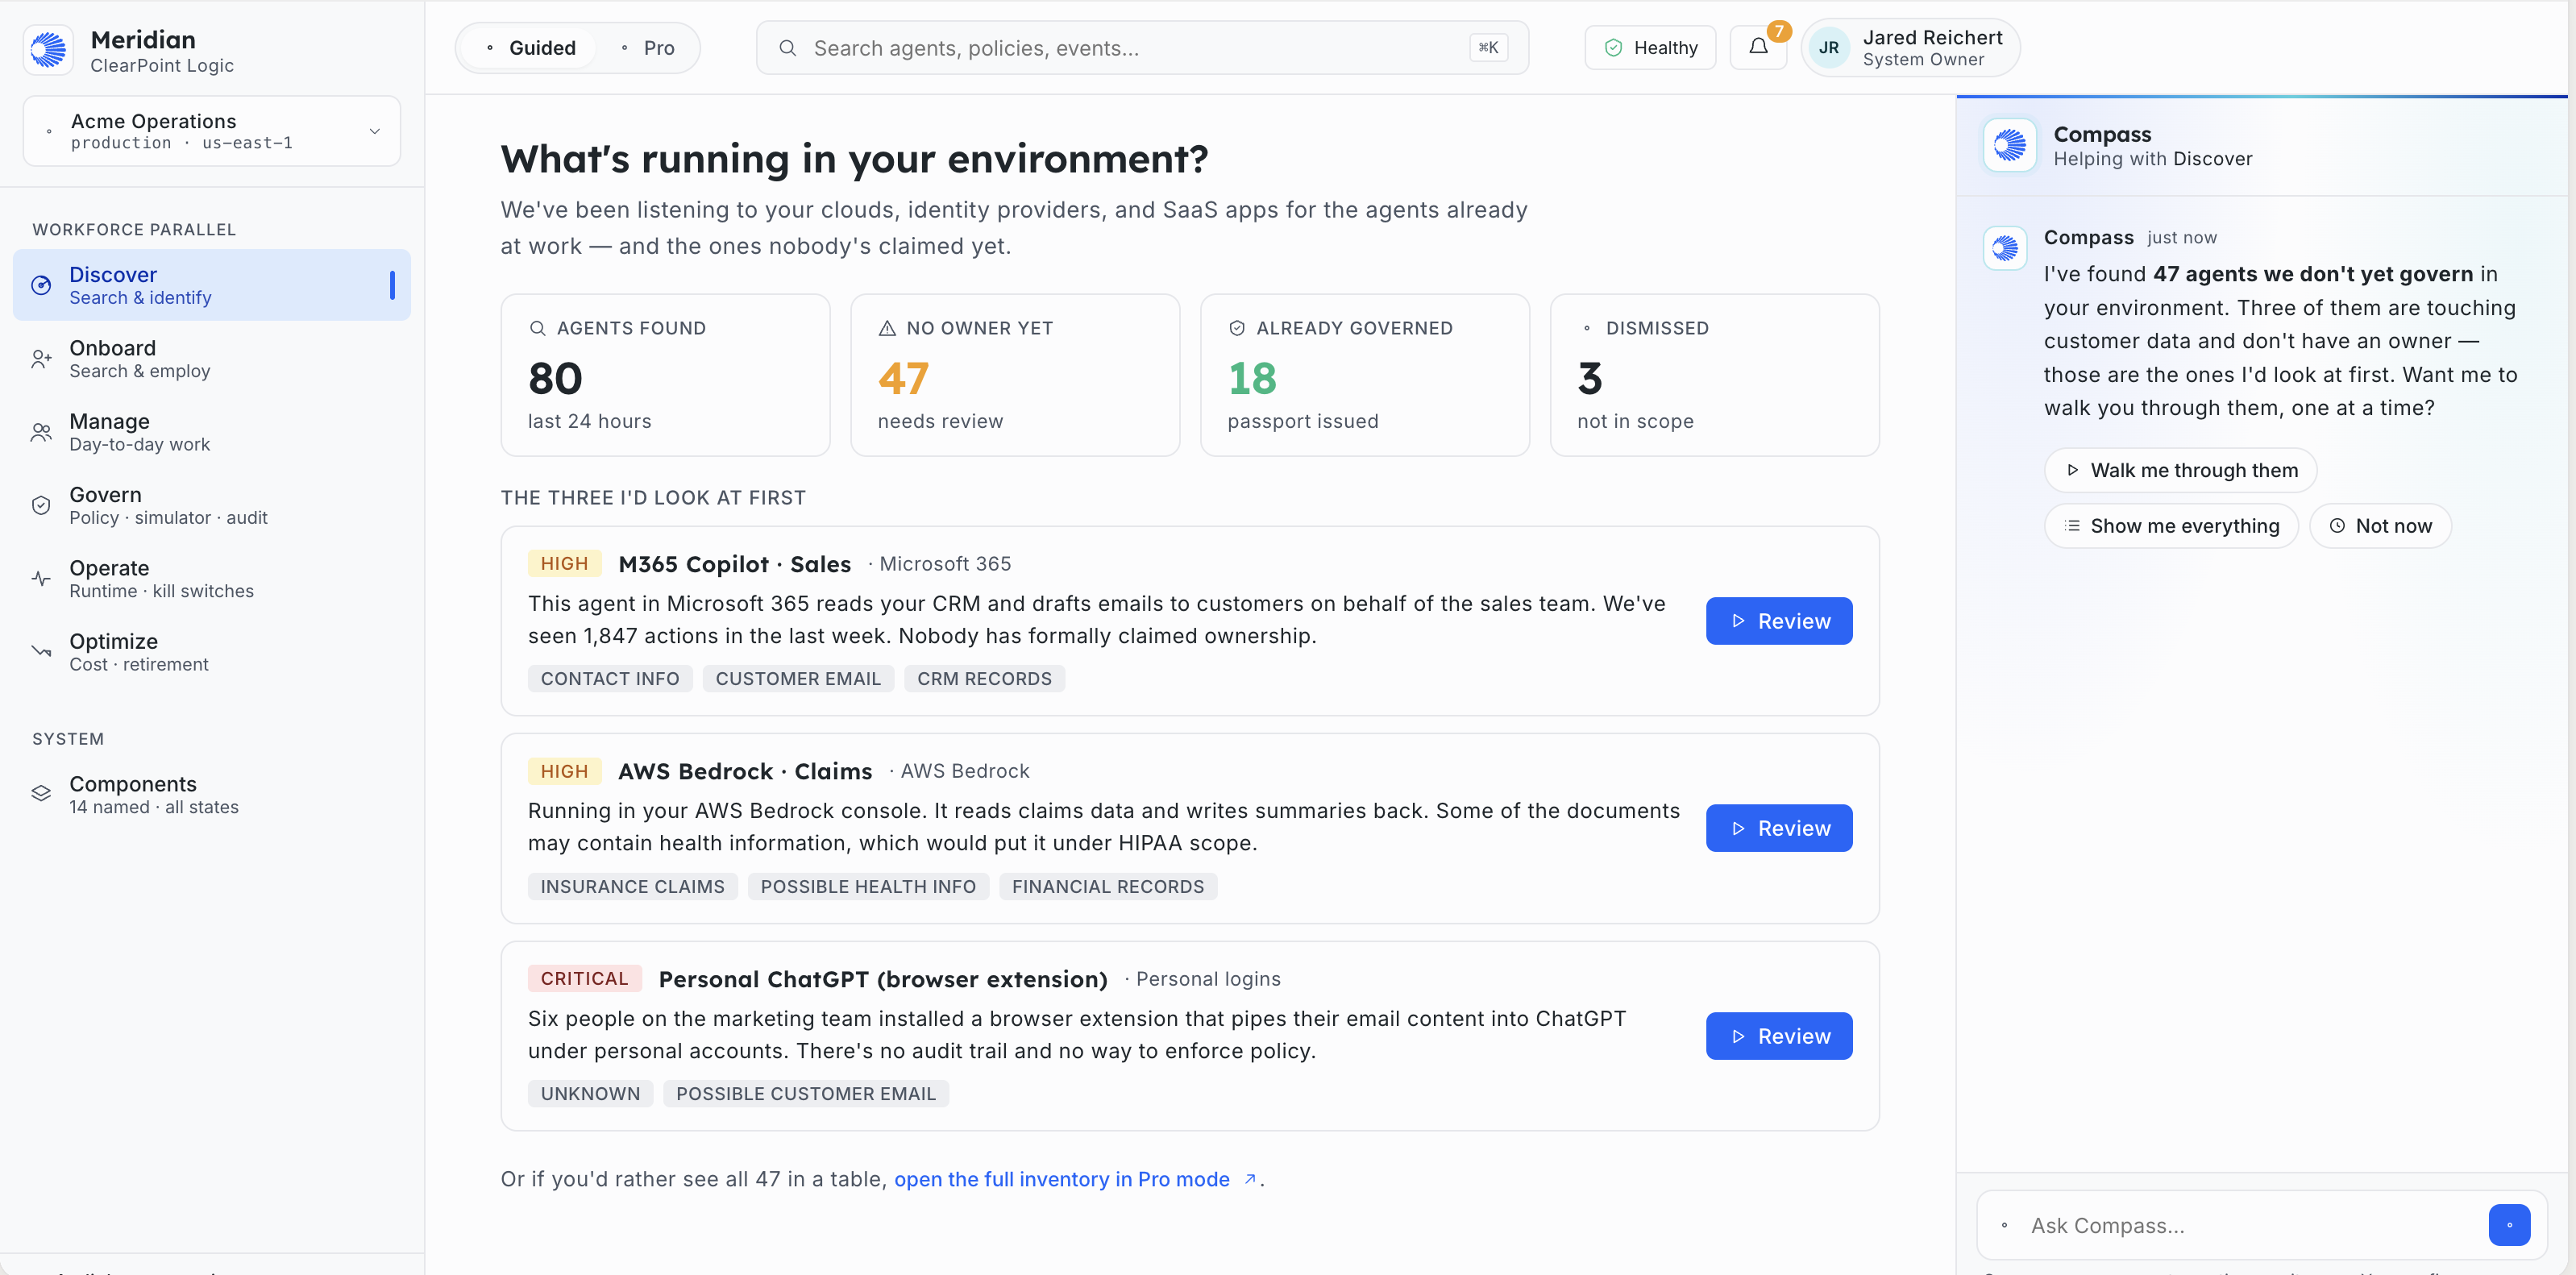The width and height of the screenshot is (2576, 1275).
Task: Click the JR user avatar
Action: [x=1829, y=48]
